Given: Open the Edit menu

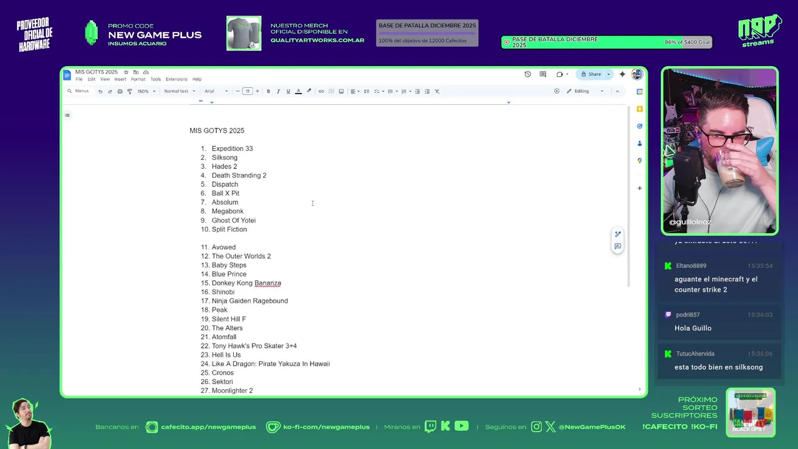Looking at the screenshot, I should click(92, 79).
